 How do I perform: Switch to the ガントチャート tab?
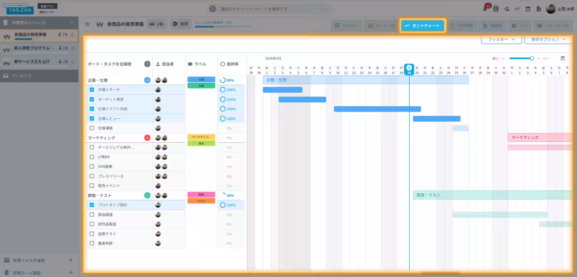pos(422,25)
